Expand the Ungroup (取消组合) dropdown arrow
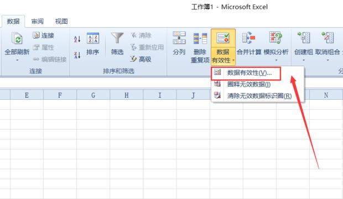The height and width of the screenshot is (199, 343). tap(328, 60)
